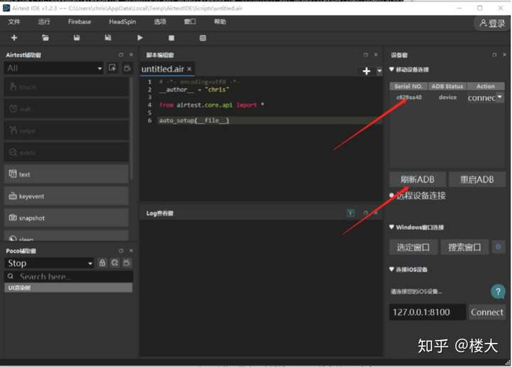Click the filter icon in the Log viewer header
The height and width of the screenshot is (367, 512).
click(x=351, y=213)
